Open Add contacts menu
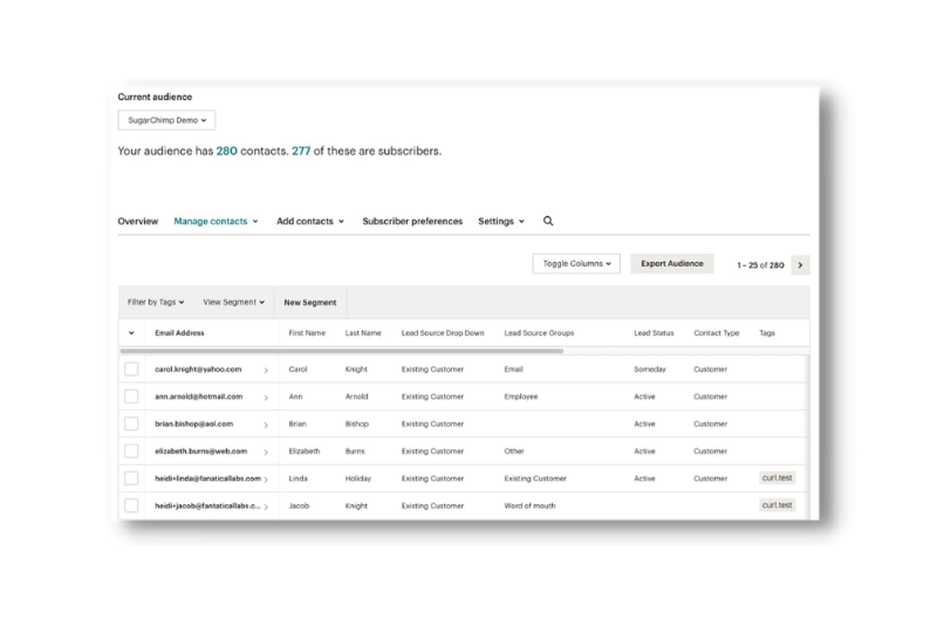 tap(310, 221)
